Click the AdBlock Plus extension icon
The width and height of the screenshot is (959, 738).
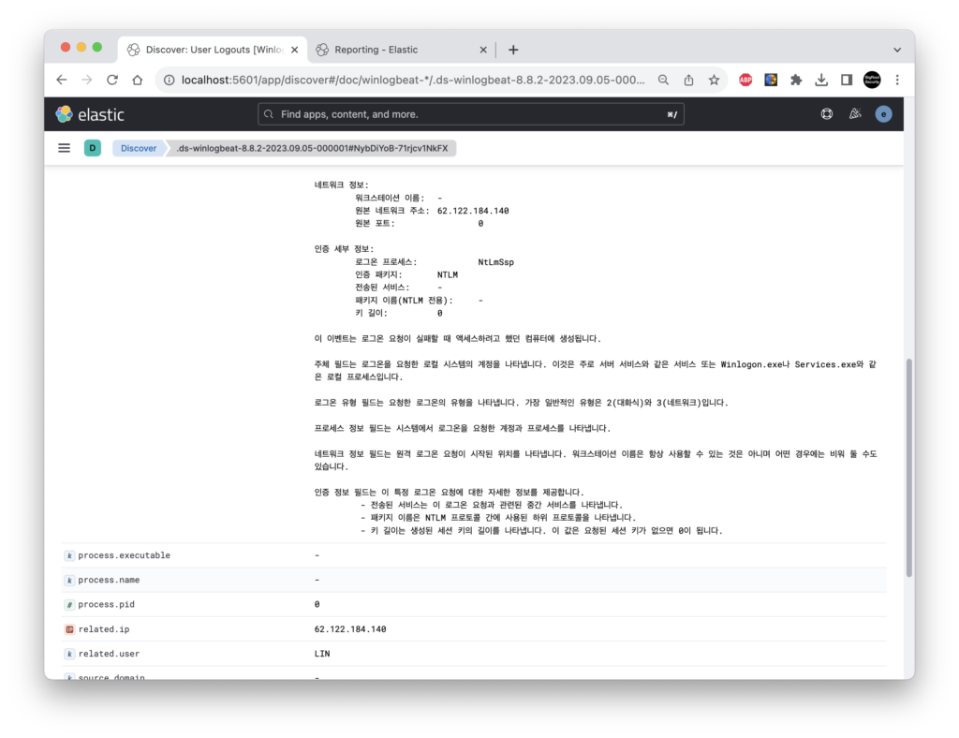(745, 80)
